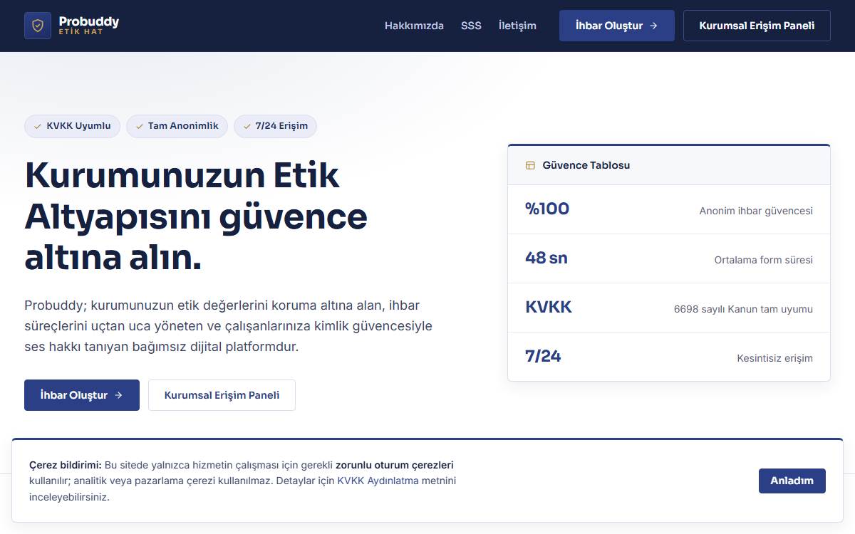Click the 48 sn value
This screenshot has width=855, height=534.
coord(546,258)
